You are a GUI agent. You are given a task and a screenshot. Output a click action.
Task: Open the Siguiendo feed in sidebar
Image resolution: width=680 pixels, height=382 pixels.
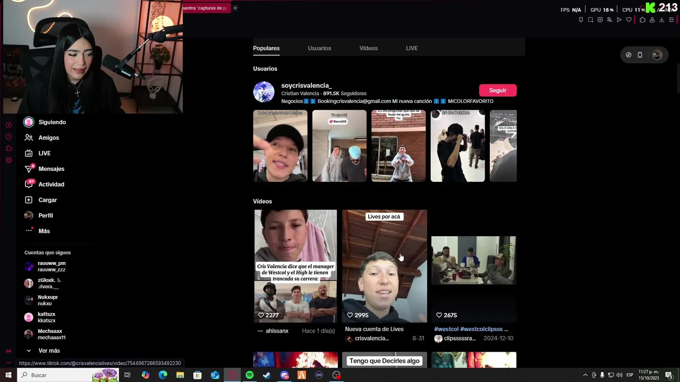[45, 122]
